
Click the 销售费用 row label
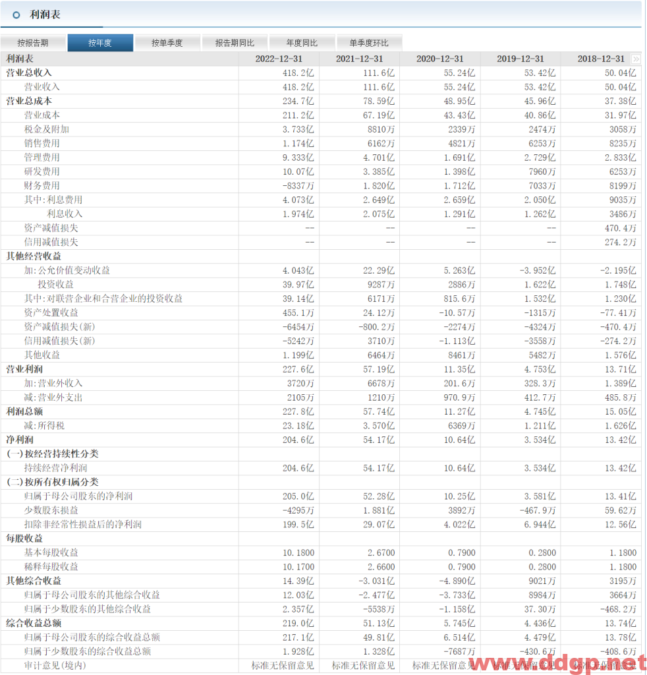click(42, 143)
